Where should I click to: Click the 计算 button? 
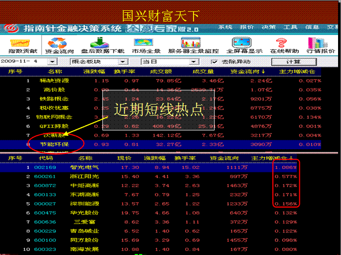pyautogui.click(x=294, y=62)
